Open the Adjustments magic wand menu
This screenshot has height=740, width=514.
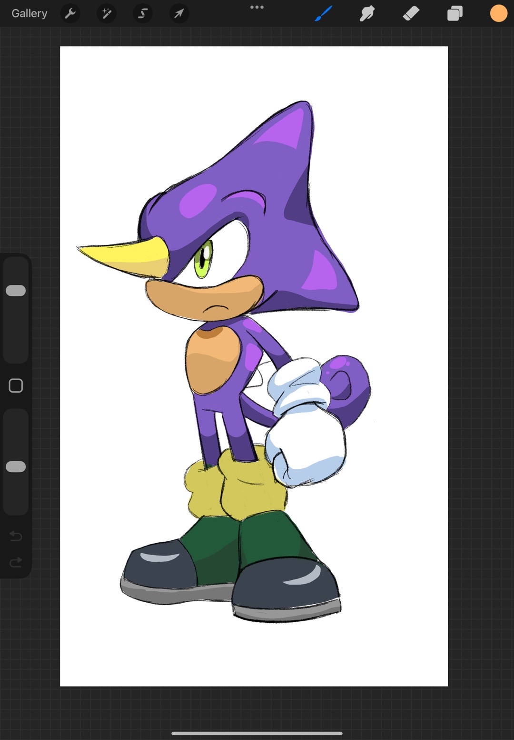pyautogui.click(x=106, y=13)
